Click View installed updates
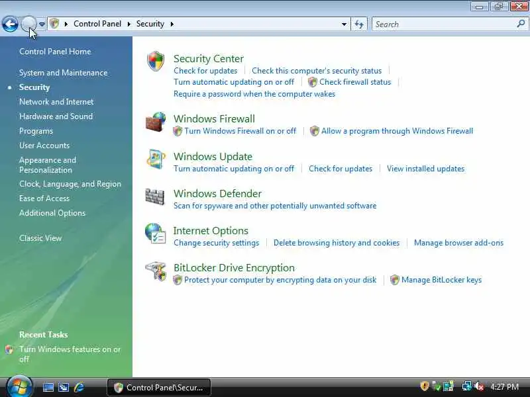Screen dimensions: 530x397 pyautogui.click(x=425, y=169)
